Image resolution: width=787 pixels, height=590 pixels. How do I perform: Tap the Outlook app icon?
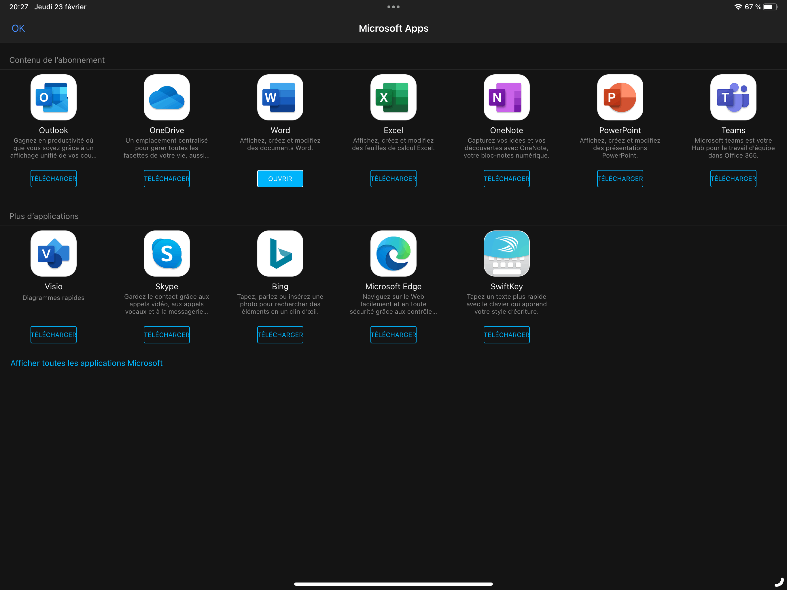click(53, 97)
